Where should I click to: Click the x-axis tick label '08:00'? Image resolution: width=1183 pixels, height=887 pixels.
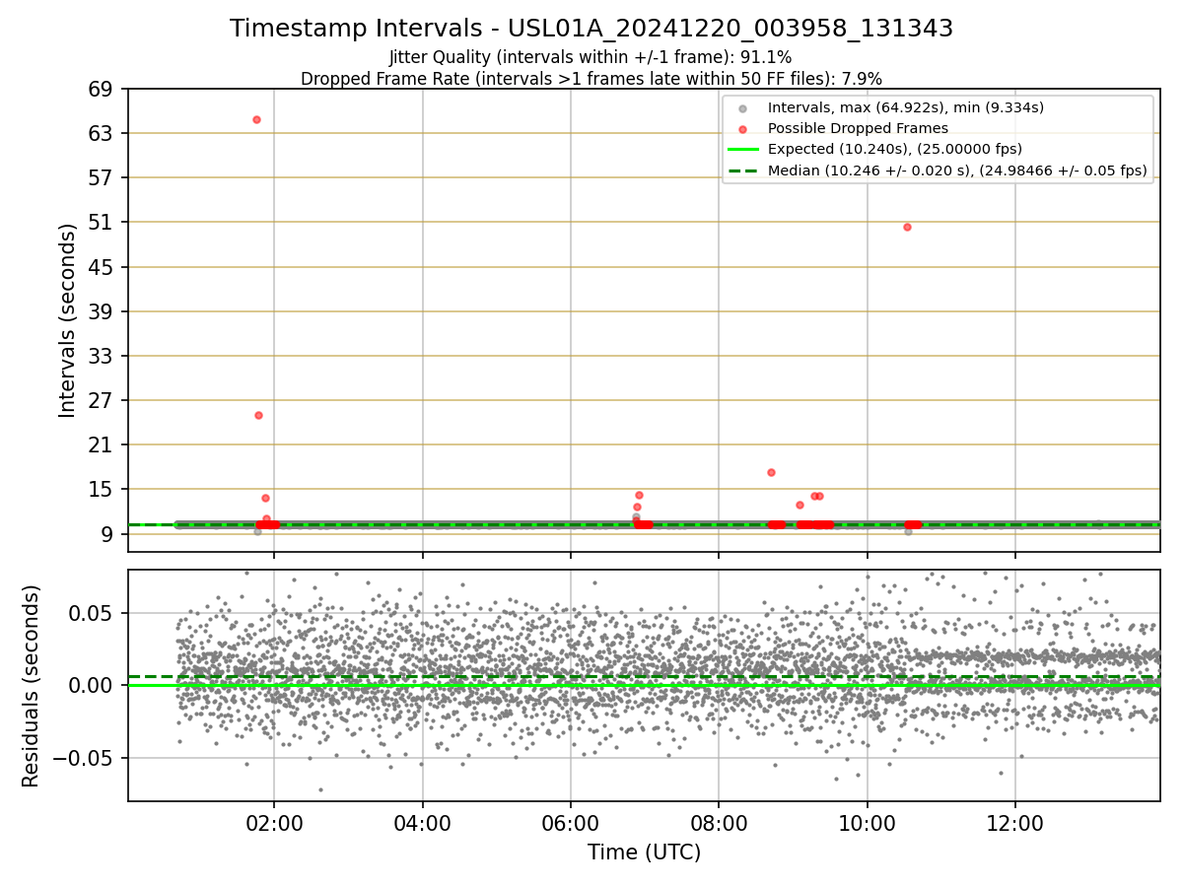point(719,824)
